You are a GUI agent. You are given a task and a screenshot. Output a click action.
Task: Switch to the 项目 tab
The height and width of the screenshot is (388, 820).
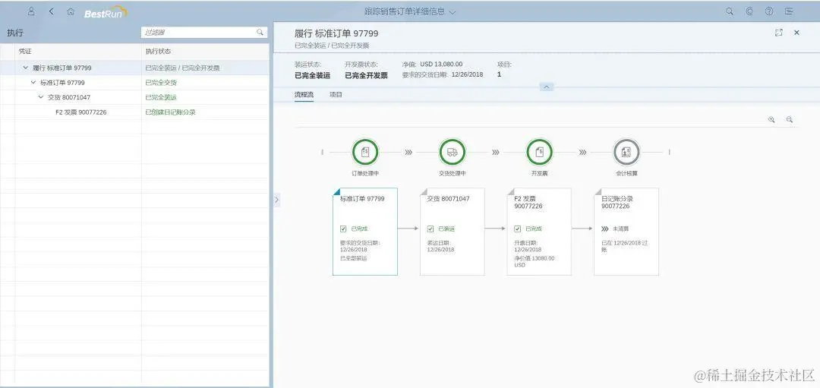336,95
